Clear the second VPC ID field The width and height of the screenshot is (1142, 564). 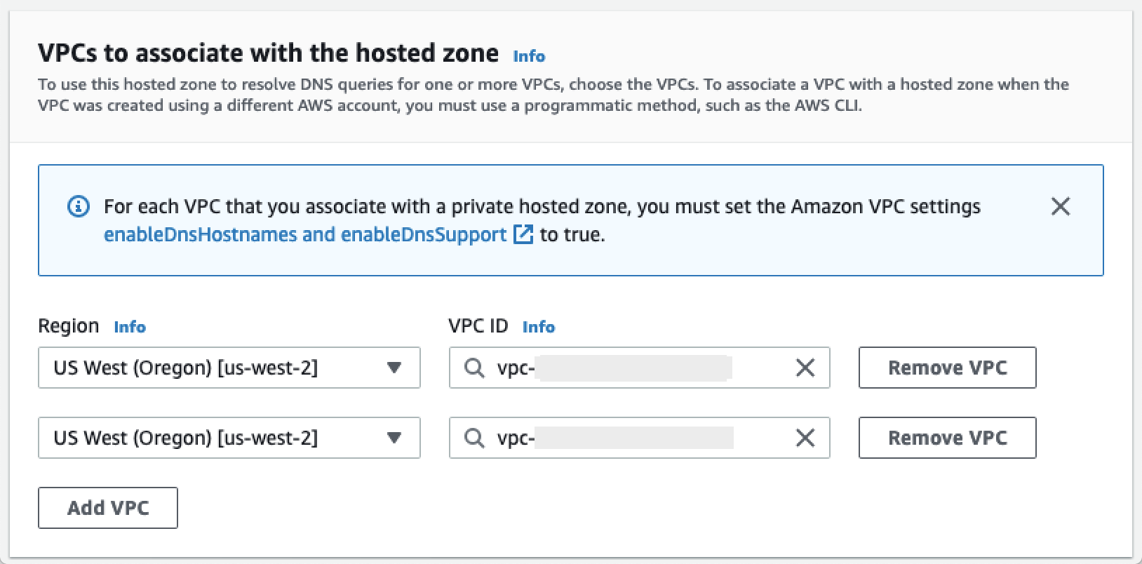pyautogui.click(x=805, y=438)
